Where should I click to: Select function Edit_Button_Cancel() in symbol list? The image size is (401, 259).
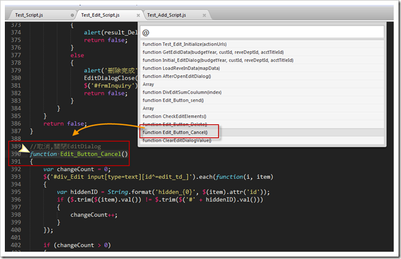pyautogui.click(x=262, y=132)
